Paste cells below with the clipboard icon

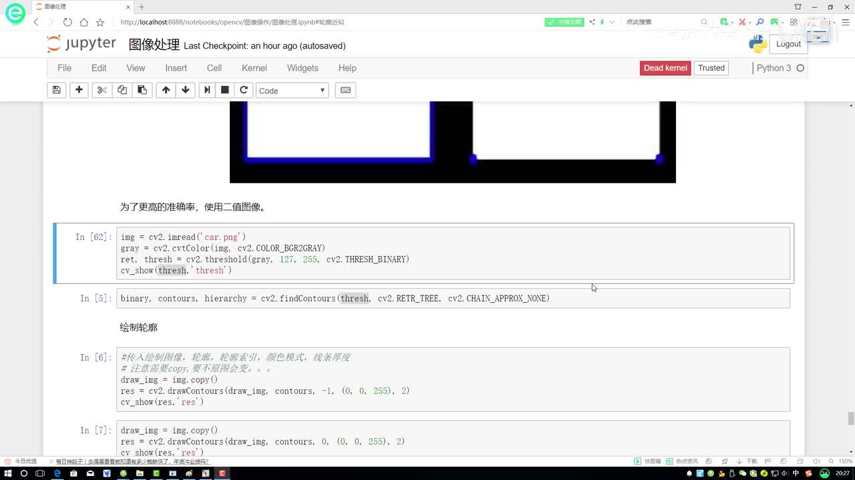click(142, 90)
